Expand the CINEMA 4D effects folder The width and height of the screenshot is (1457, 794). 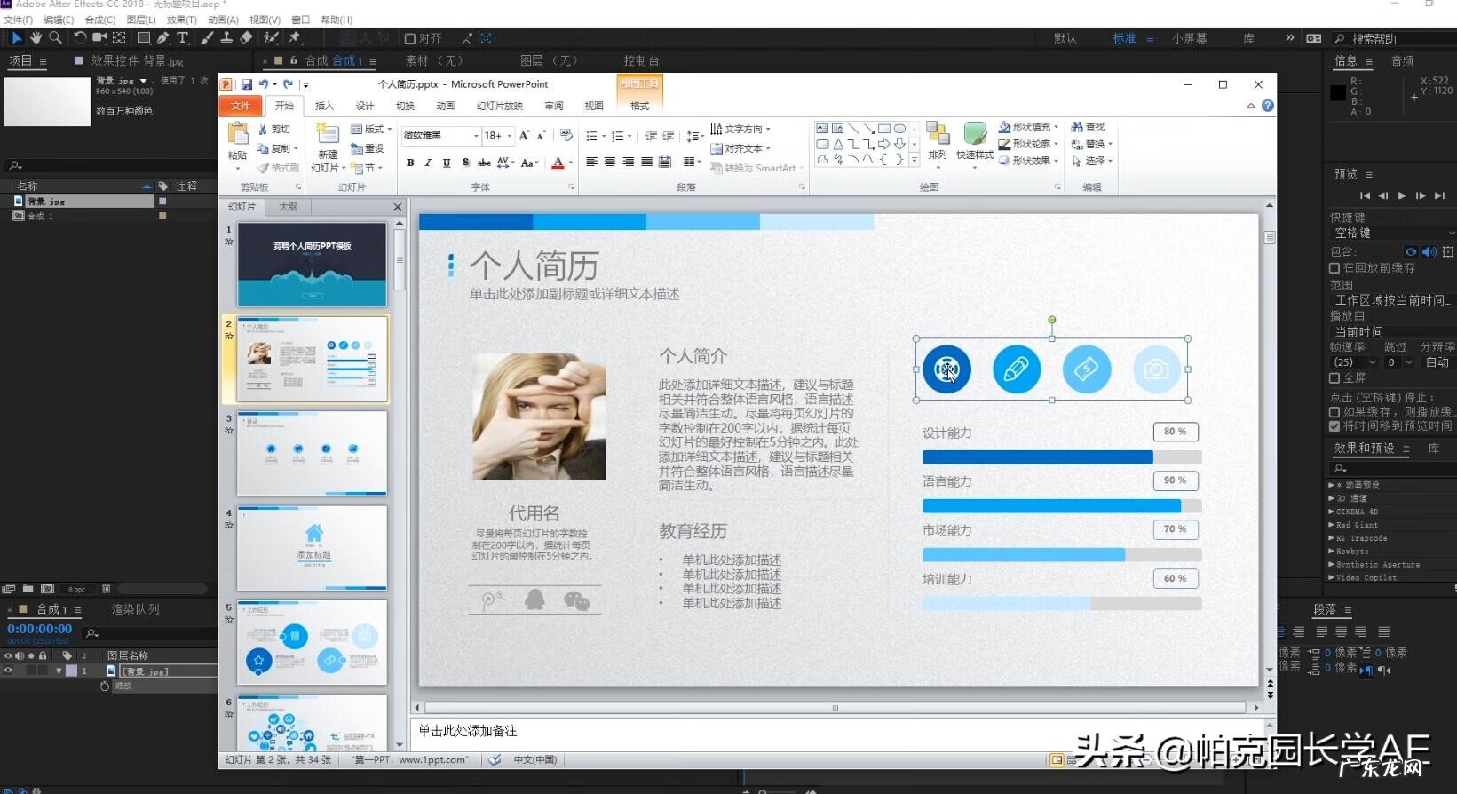[1332, 512]
